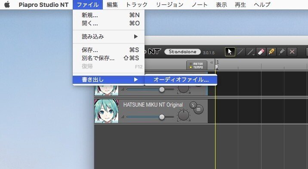This screenshot has height=169, width=308.
Task: Select the HATSUNE MIKU NT Original avatar
Action: coord(106,111)
